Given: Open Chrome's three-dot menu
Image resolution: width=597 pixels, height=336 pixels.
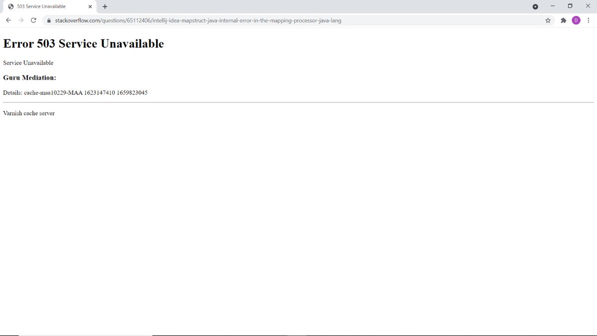Looking at the screenshot, I should [589, 20].
